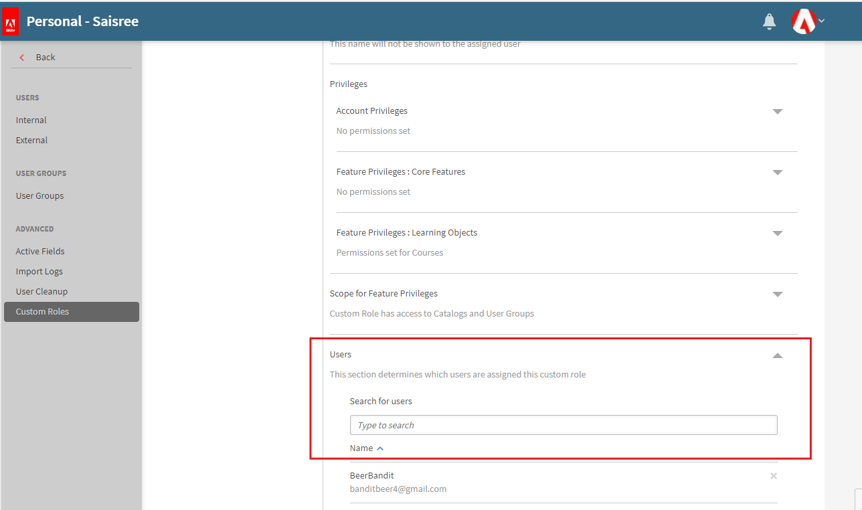
Task: Remove BeerBandit user with the X icon
Action: click(773, 476)
